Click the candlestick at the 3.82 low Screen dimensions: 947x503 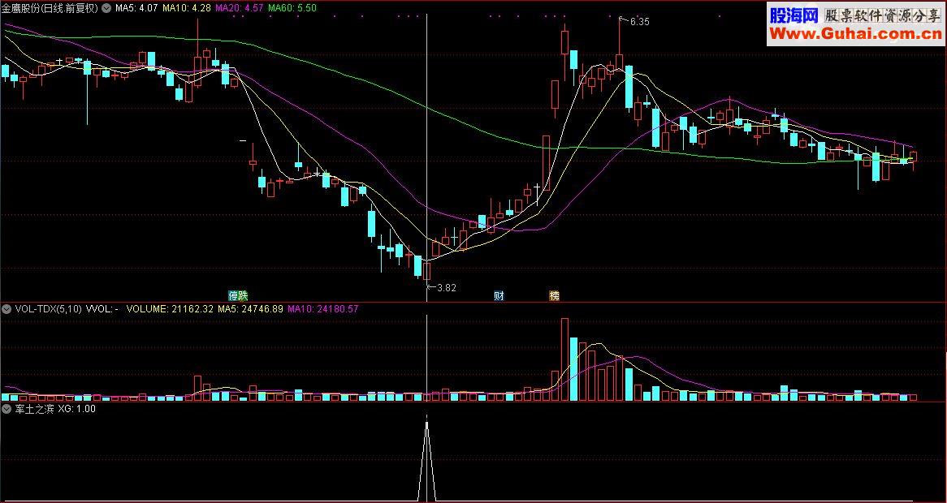[426, 271]
